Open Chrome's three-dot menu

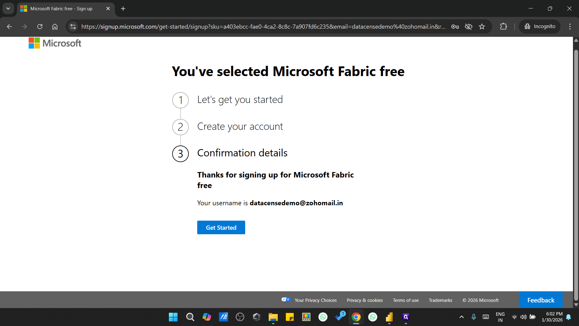570,27
